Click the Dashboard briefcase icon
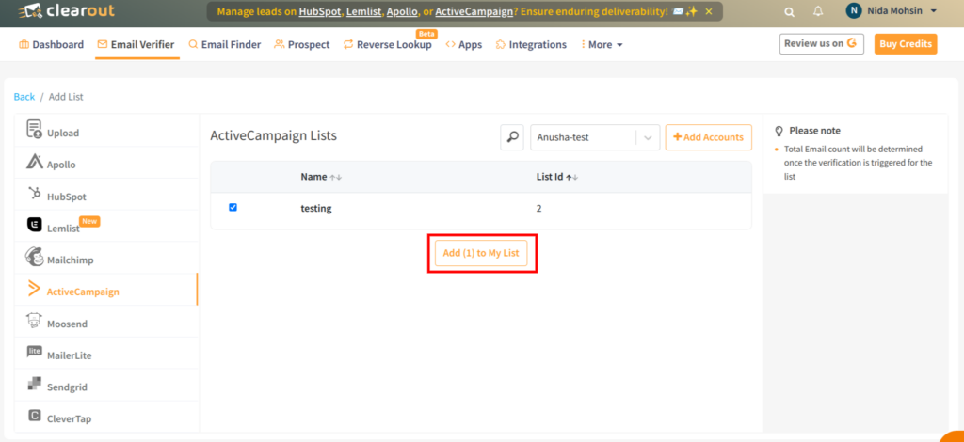Viewport: 964px width, 442px height. point(24,44)
